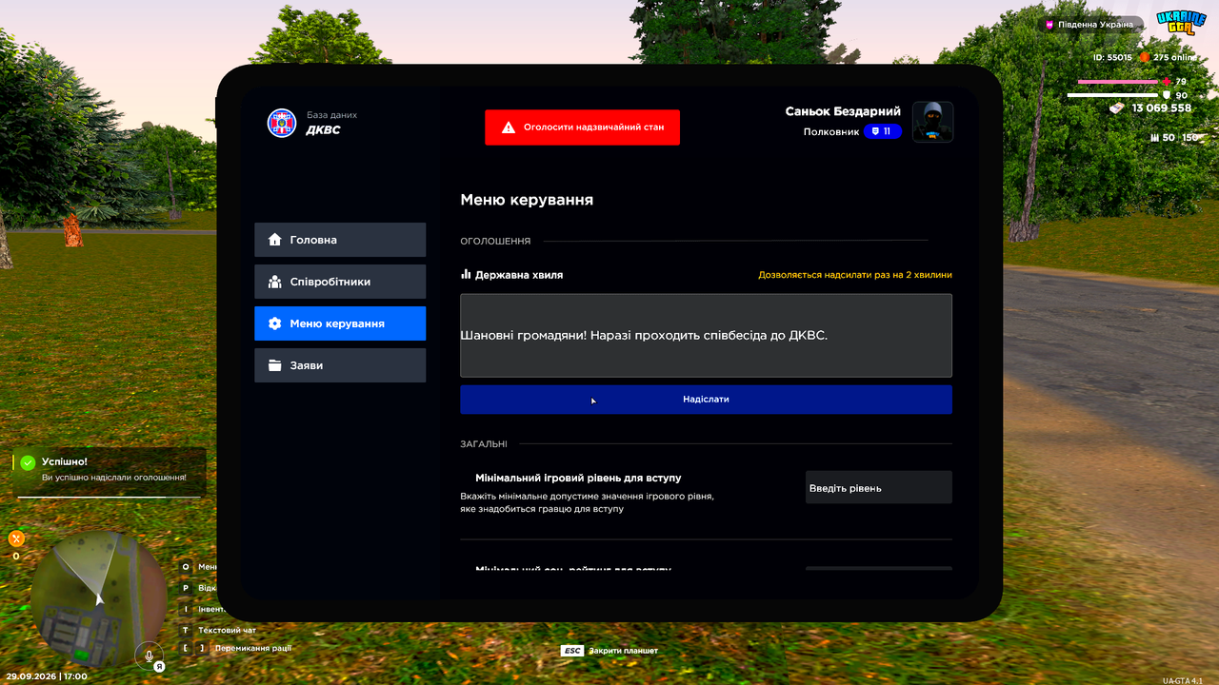This screenshot has width=1219, height=685.
Task: Click the player name Саньок Бездарний
Action: click(x=843, y=111)
